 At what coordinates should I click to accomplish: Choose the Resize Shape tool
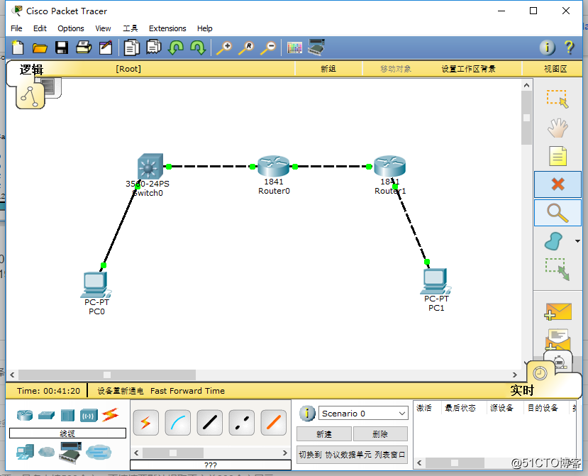558,269
